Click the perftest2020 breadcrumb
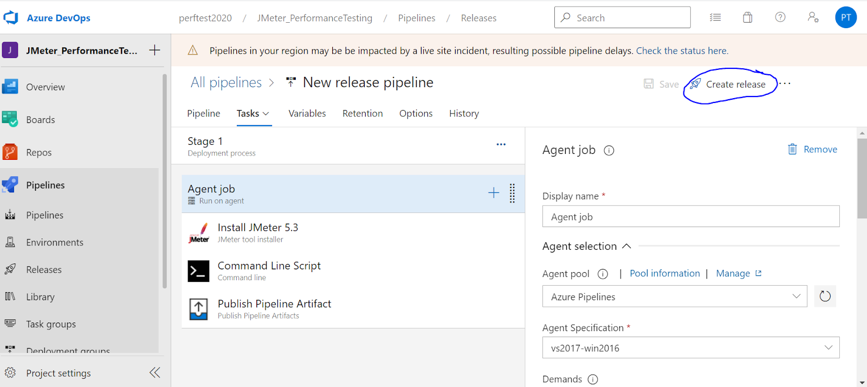867x387 pixels. [x=205, y=18]
